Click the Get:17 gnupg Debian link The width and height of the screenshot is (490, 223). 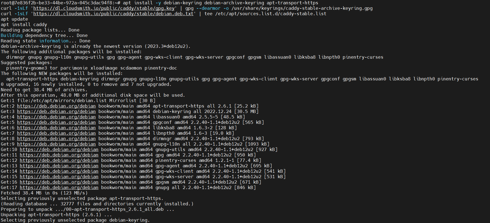(x=59, y=187)
